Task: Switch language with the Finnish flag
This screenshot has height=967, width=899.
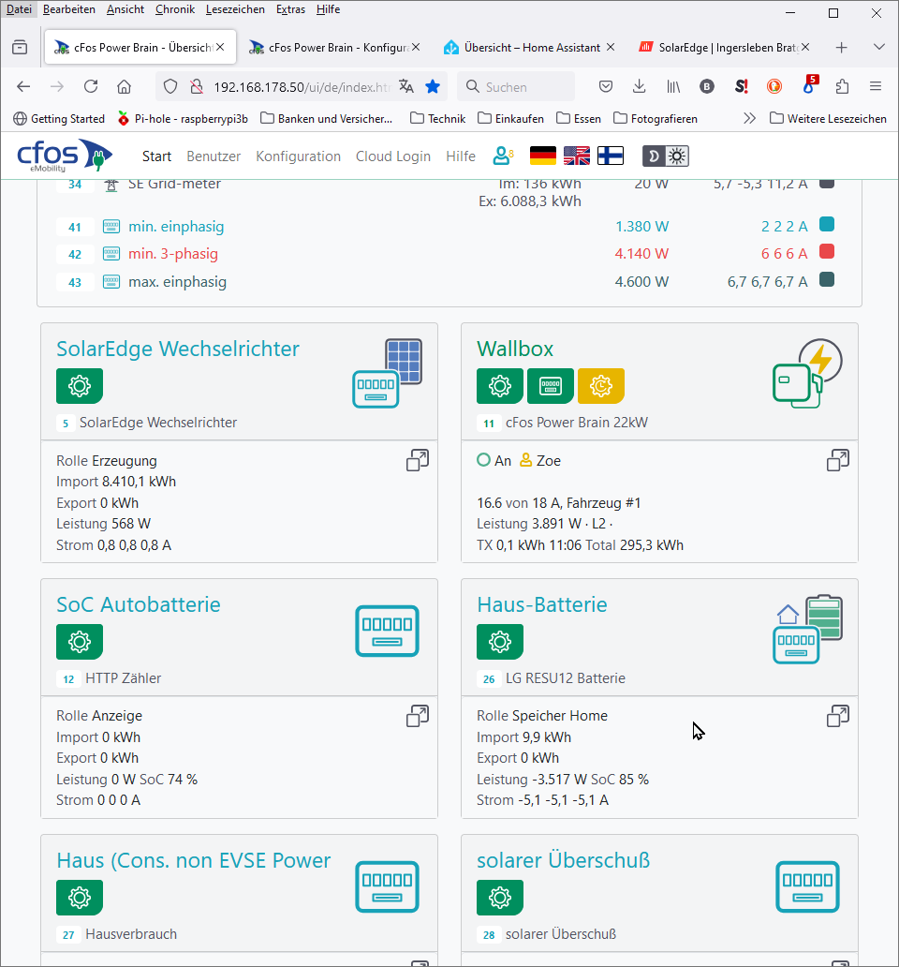Action: (x=611, y=156)
